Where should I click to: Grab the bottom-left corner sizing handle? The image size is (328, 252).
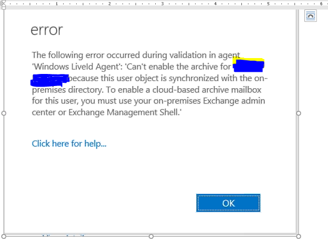tap(3, 236)
